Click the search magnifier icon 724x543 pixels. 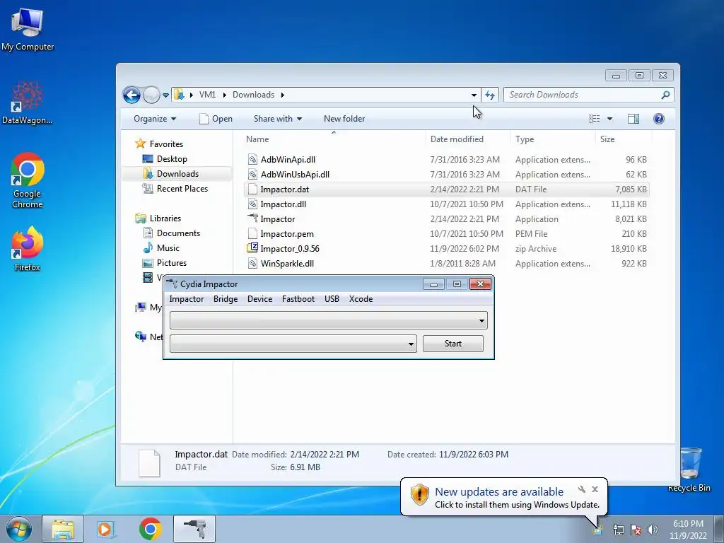[x=665, y=95]
